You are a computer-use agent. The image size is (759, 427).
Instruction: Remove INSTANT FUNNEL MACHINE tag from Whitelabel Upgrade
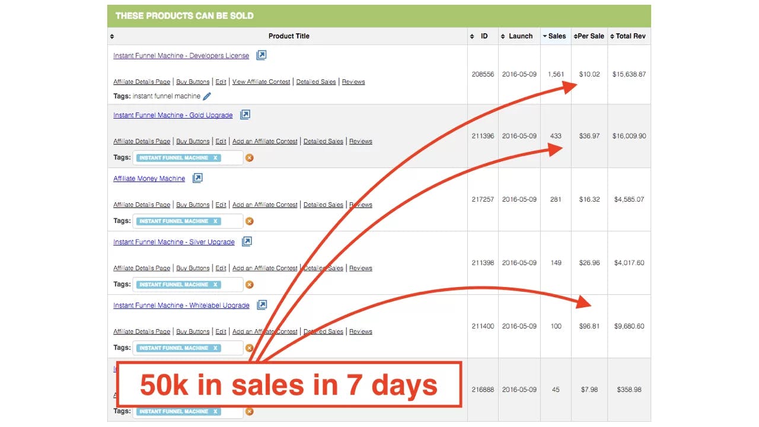pyautogui.click(x=215, y=348)
